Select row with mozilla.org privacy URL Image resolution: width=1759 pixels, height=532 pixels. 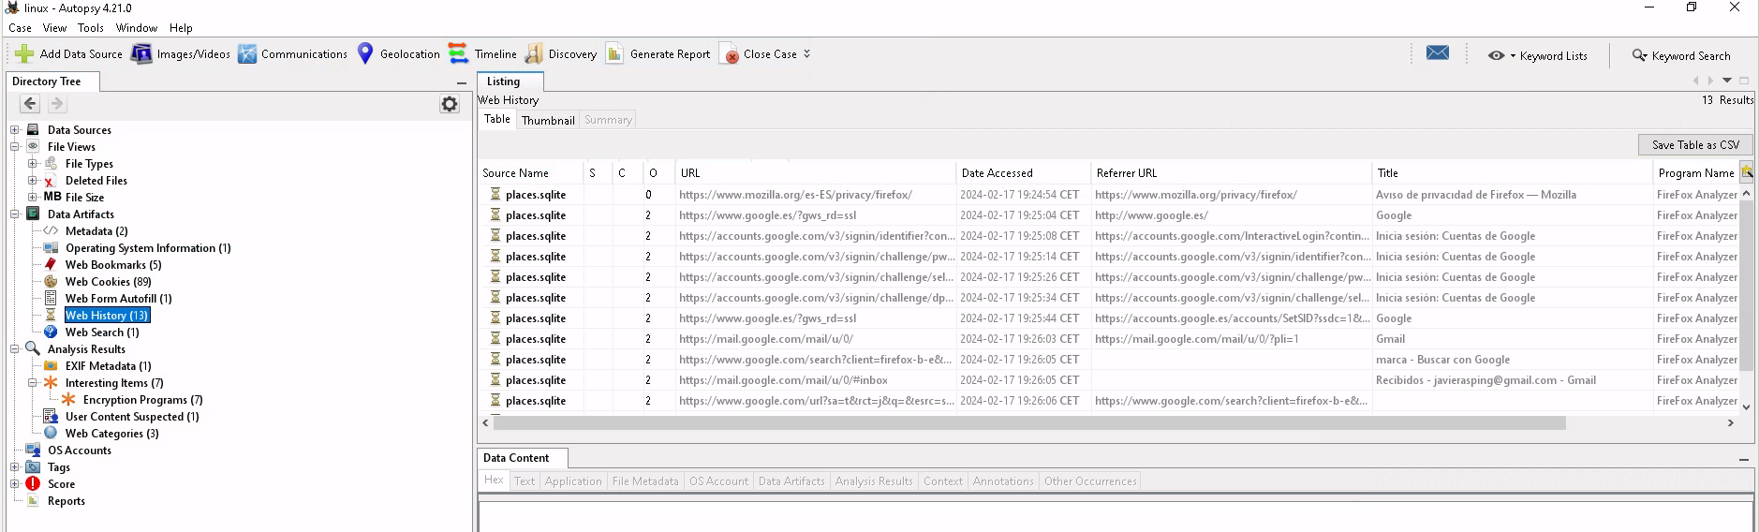1108,195
